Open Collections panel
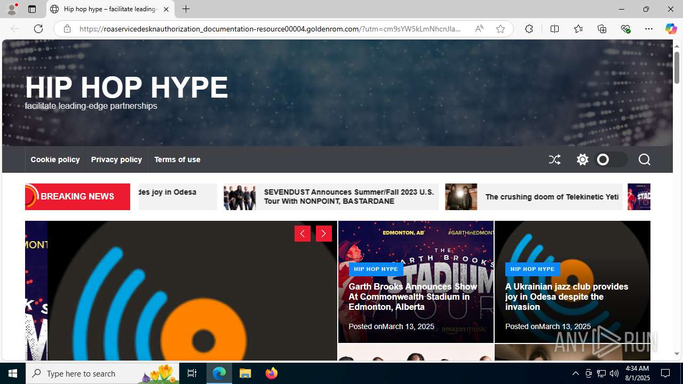The height and width of the screenshot is (384, 683). (x=602, y=29)
